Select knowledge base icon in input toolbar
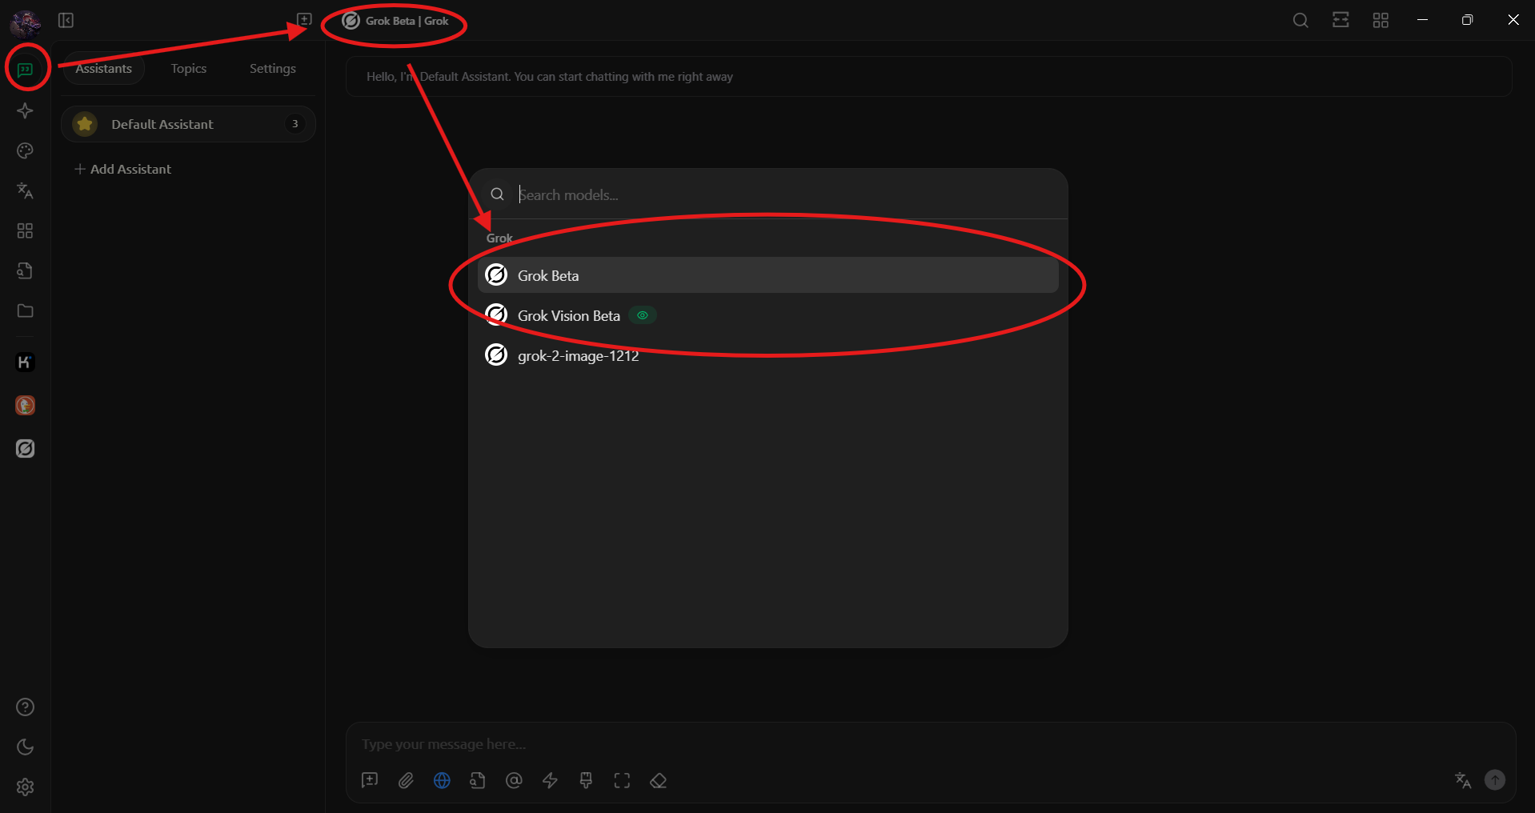Viewport: 1535px width, 813px height. 478,780
